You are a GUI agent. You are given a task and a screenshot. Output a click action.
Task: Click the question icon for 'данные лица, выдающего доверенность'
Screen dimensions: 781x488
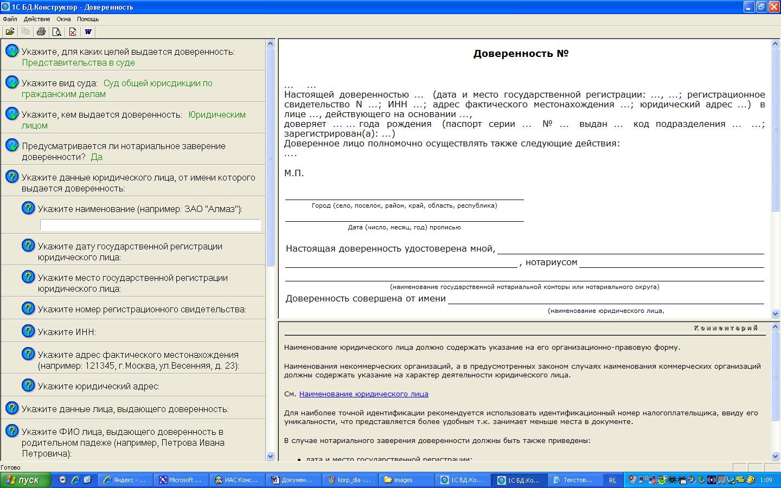(12, 408)
